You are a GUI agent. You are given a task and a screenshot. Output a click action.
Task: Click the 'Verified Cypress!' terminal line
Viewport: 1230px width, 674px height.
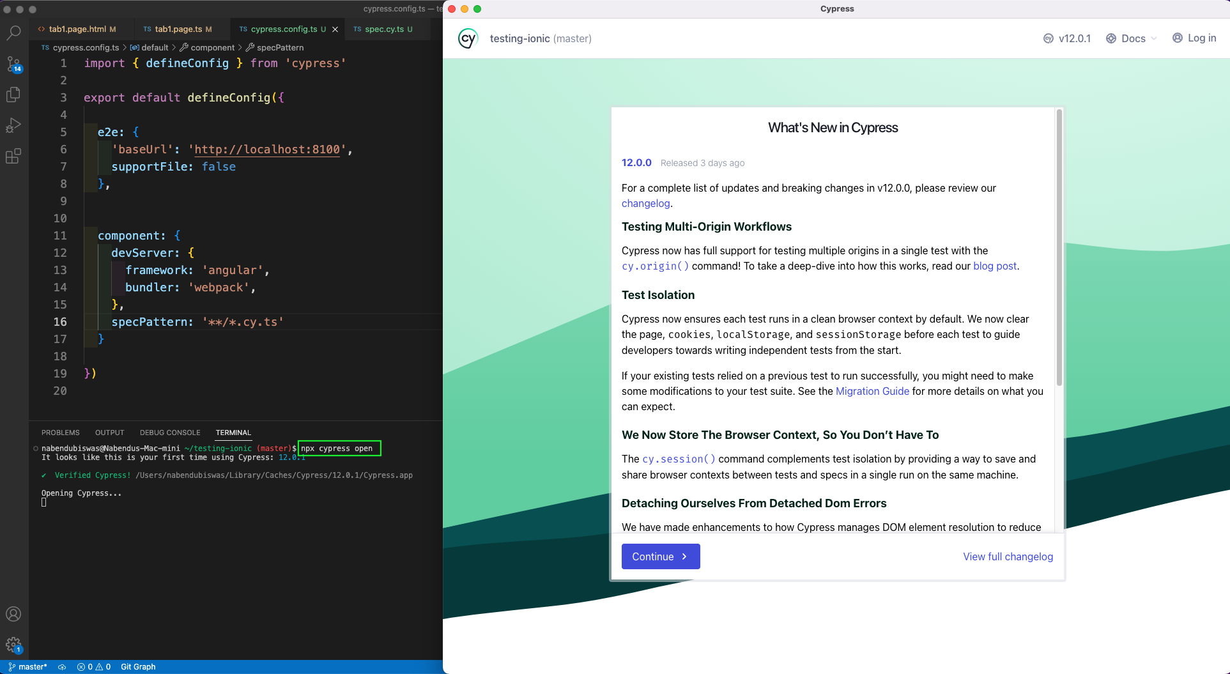227,475
